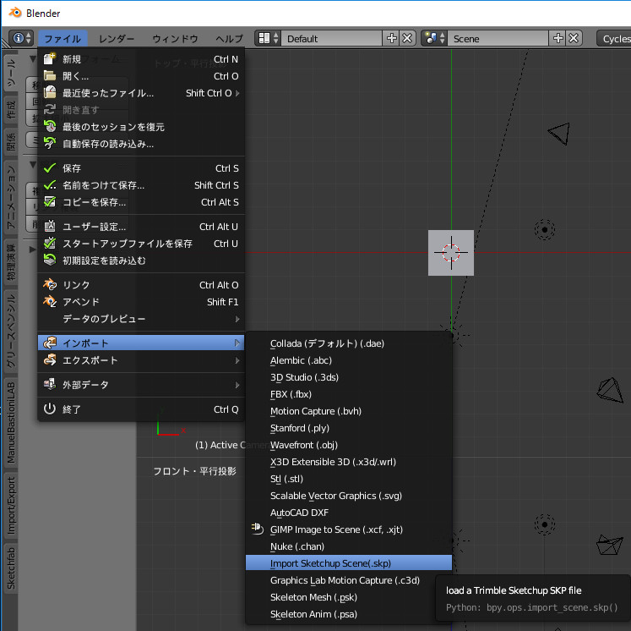Delete the Default screen layout
The width and height of the screenshot is (631, 631).
(408, 38)
